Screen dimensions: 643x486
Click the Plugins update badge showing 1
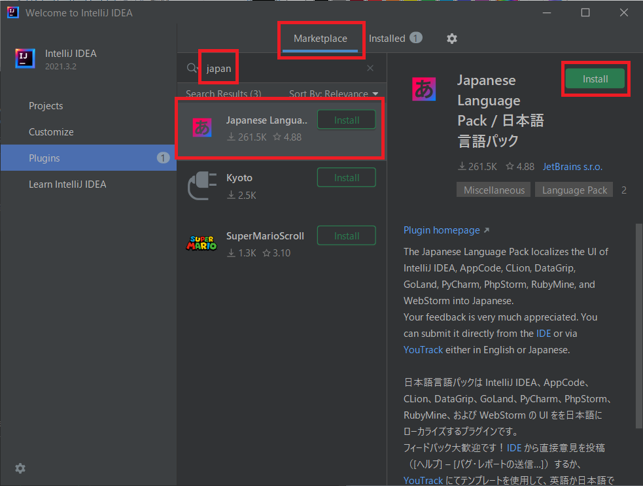click(x=163, y=158)
